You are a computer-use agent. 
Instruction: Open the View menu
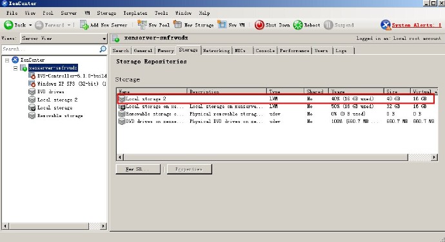click(30, 13)
